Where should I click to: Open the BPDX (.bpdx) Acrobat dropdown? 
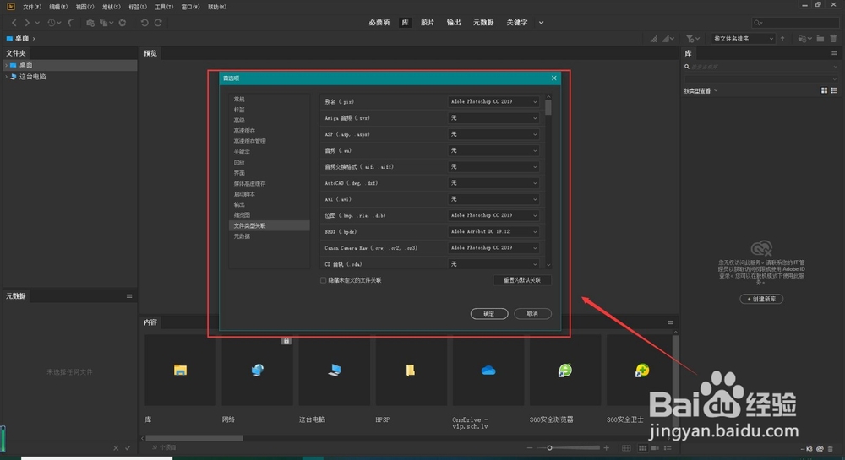493,231
